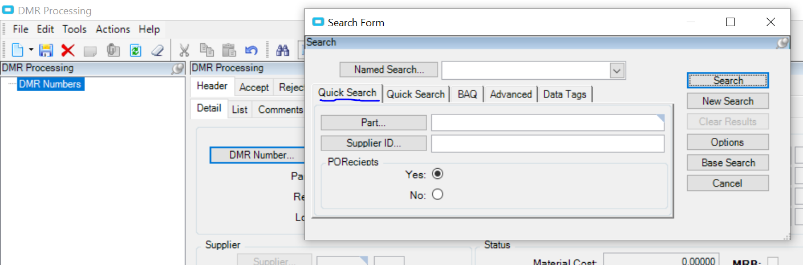Select the No radio button for POReciepts

[437, 195]
